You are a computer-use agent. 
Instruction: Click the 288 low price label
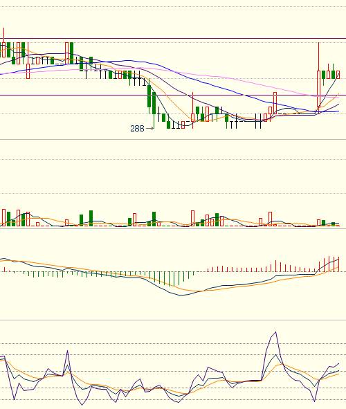[x=137, y=128]
